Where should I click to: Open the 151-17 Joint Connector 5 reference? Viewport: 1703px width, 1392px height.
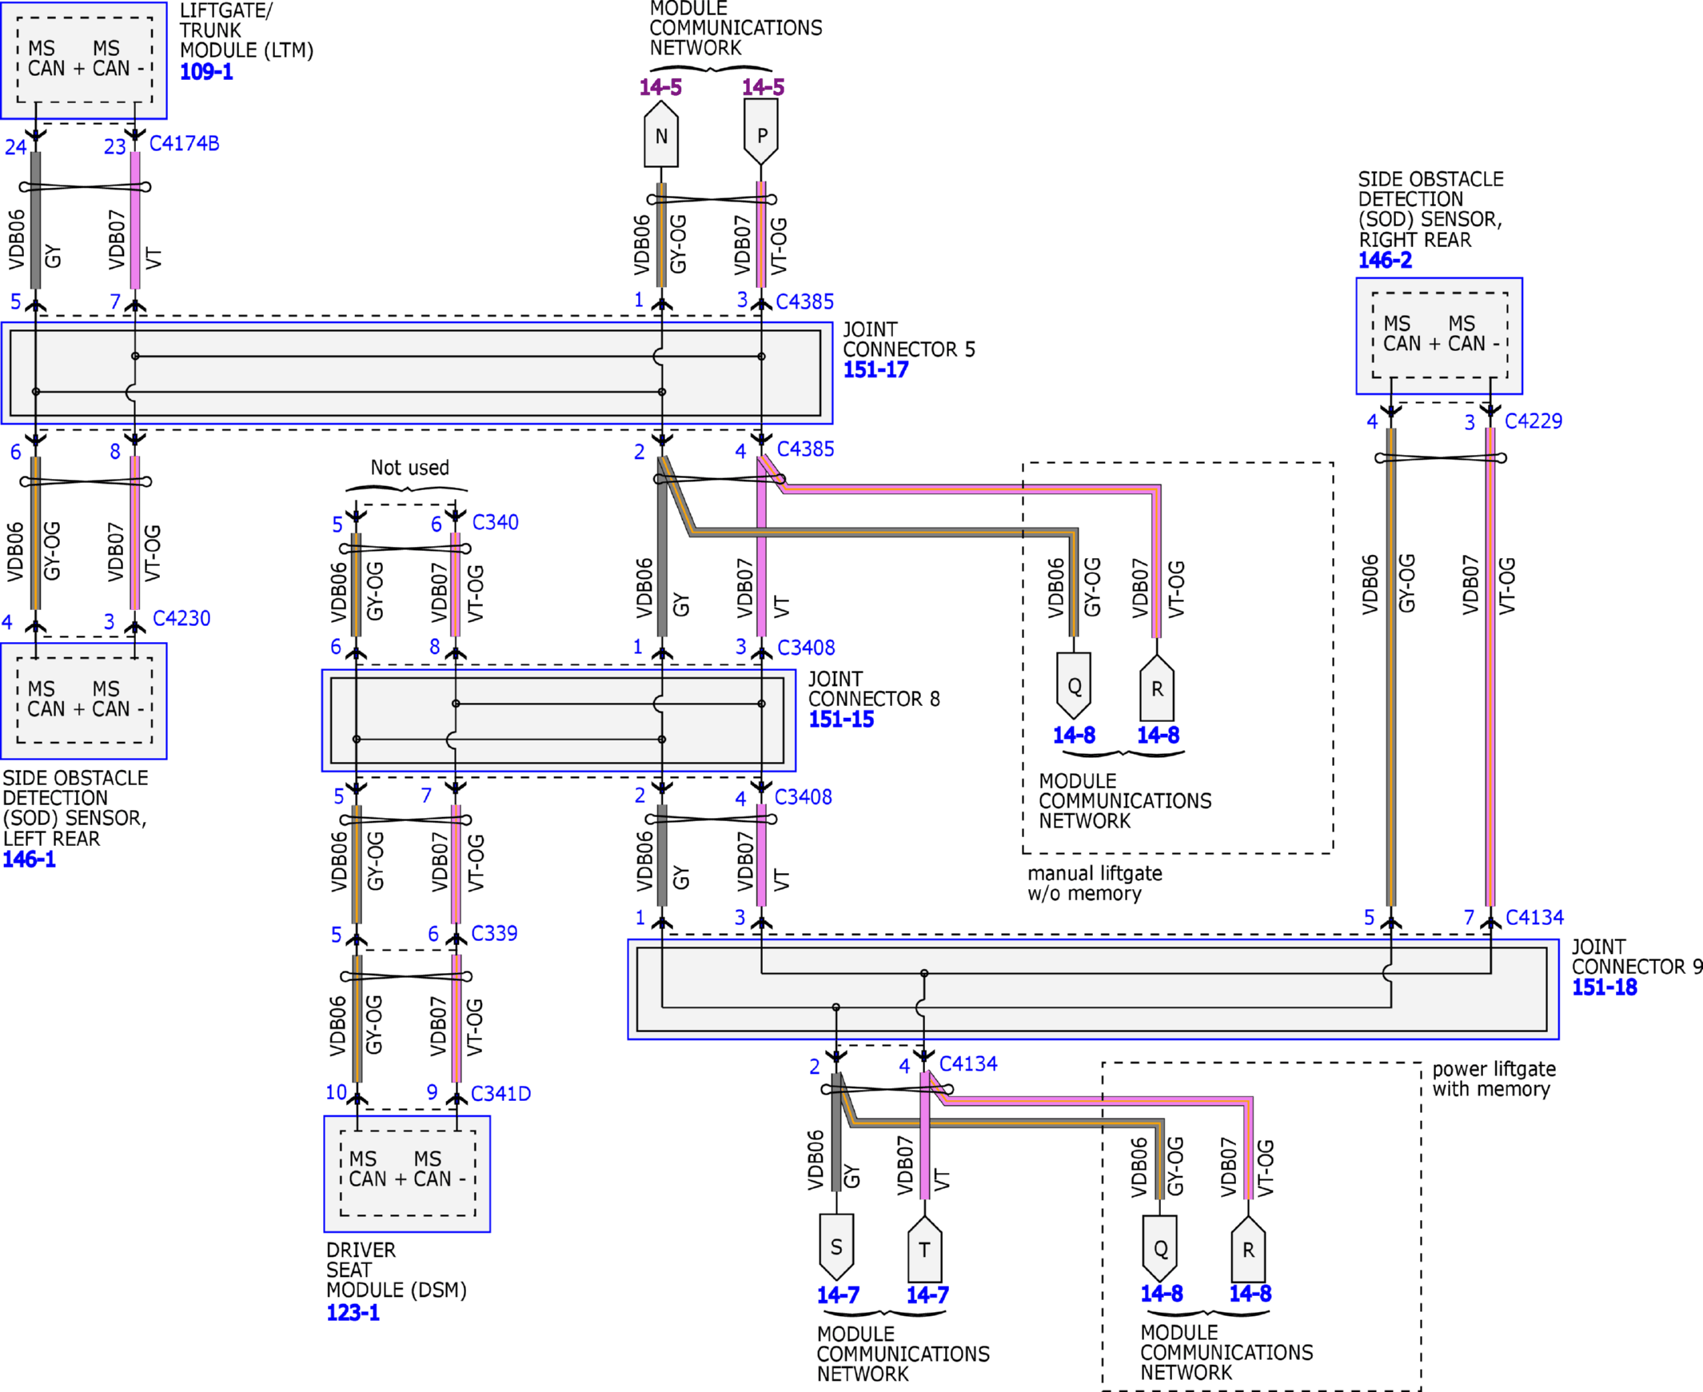(x=875, y=369)
